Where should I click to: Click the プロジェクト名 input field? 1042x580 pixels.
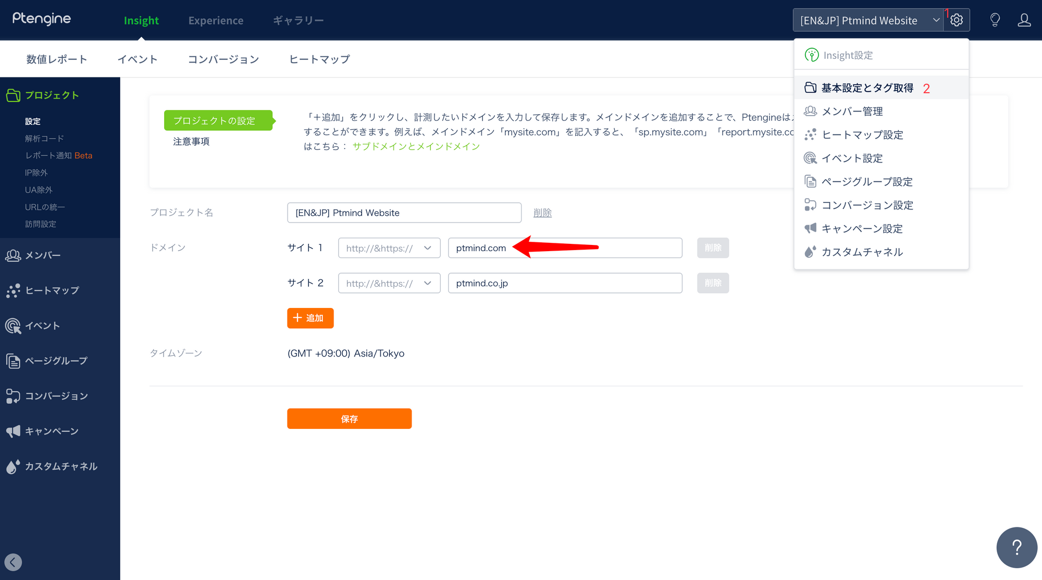[404, 213]
